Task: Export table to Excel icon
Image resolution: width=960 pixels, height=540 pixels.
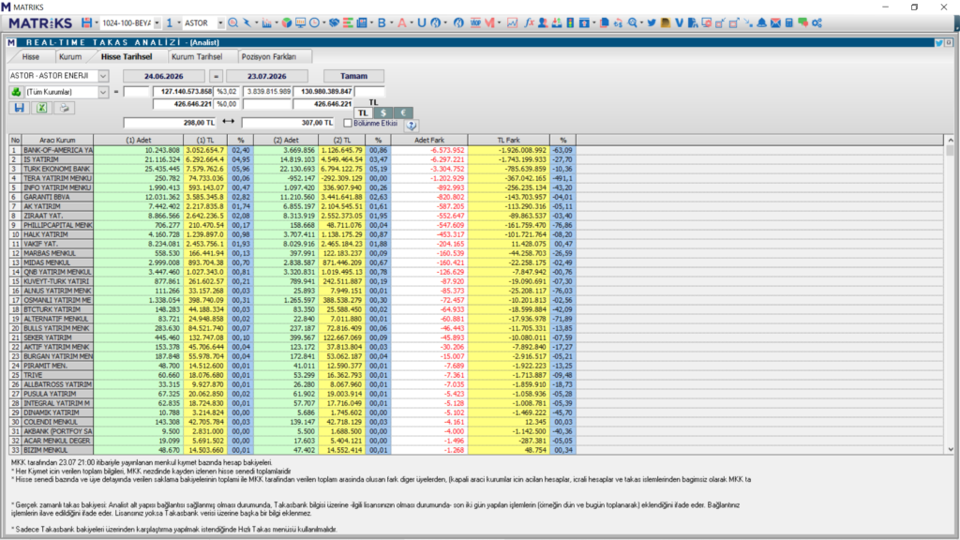Action: click(41, 108)
